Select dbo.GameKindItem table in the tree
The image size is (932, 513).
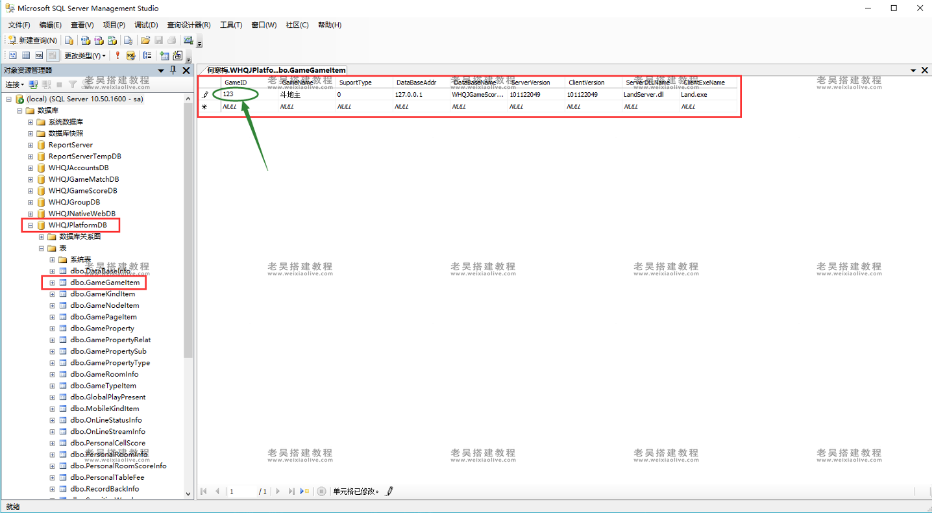click(103, 294)
